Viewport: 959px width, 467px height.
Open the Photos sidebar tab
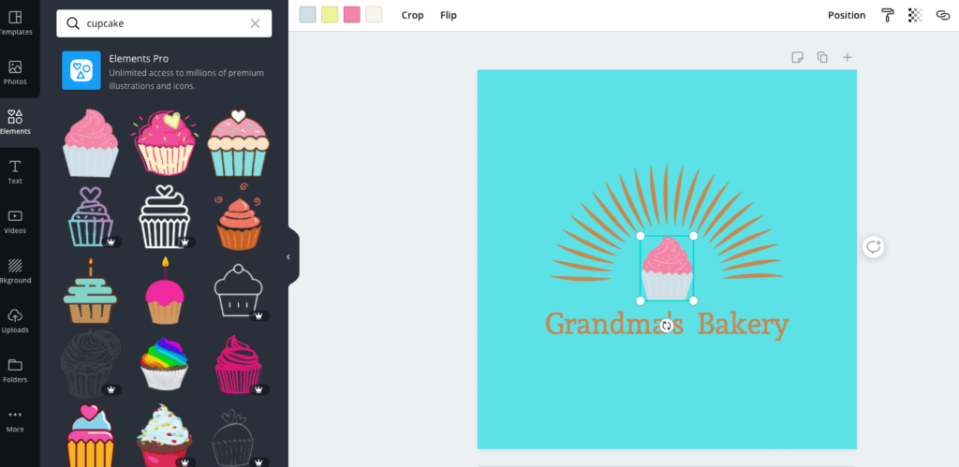pyautogui.click(x=15, y=73)
